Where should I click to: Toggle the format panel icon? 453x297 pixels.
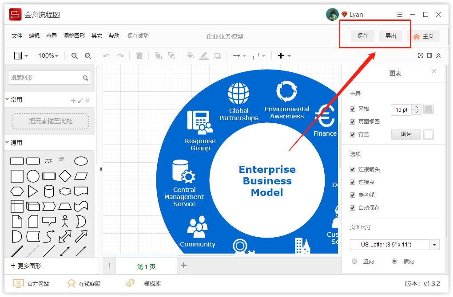tap(429, 55)
